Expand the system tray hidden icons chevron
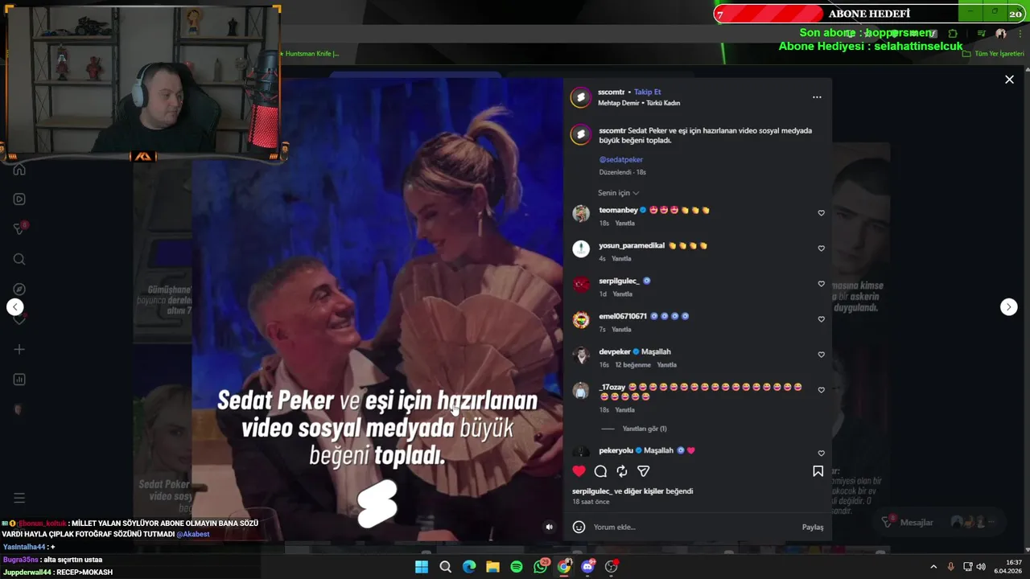Viewport: 1030px width, 579px height. click(x=933, y=567)
